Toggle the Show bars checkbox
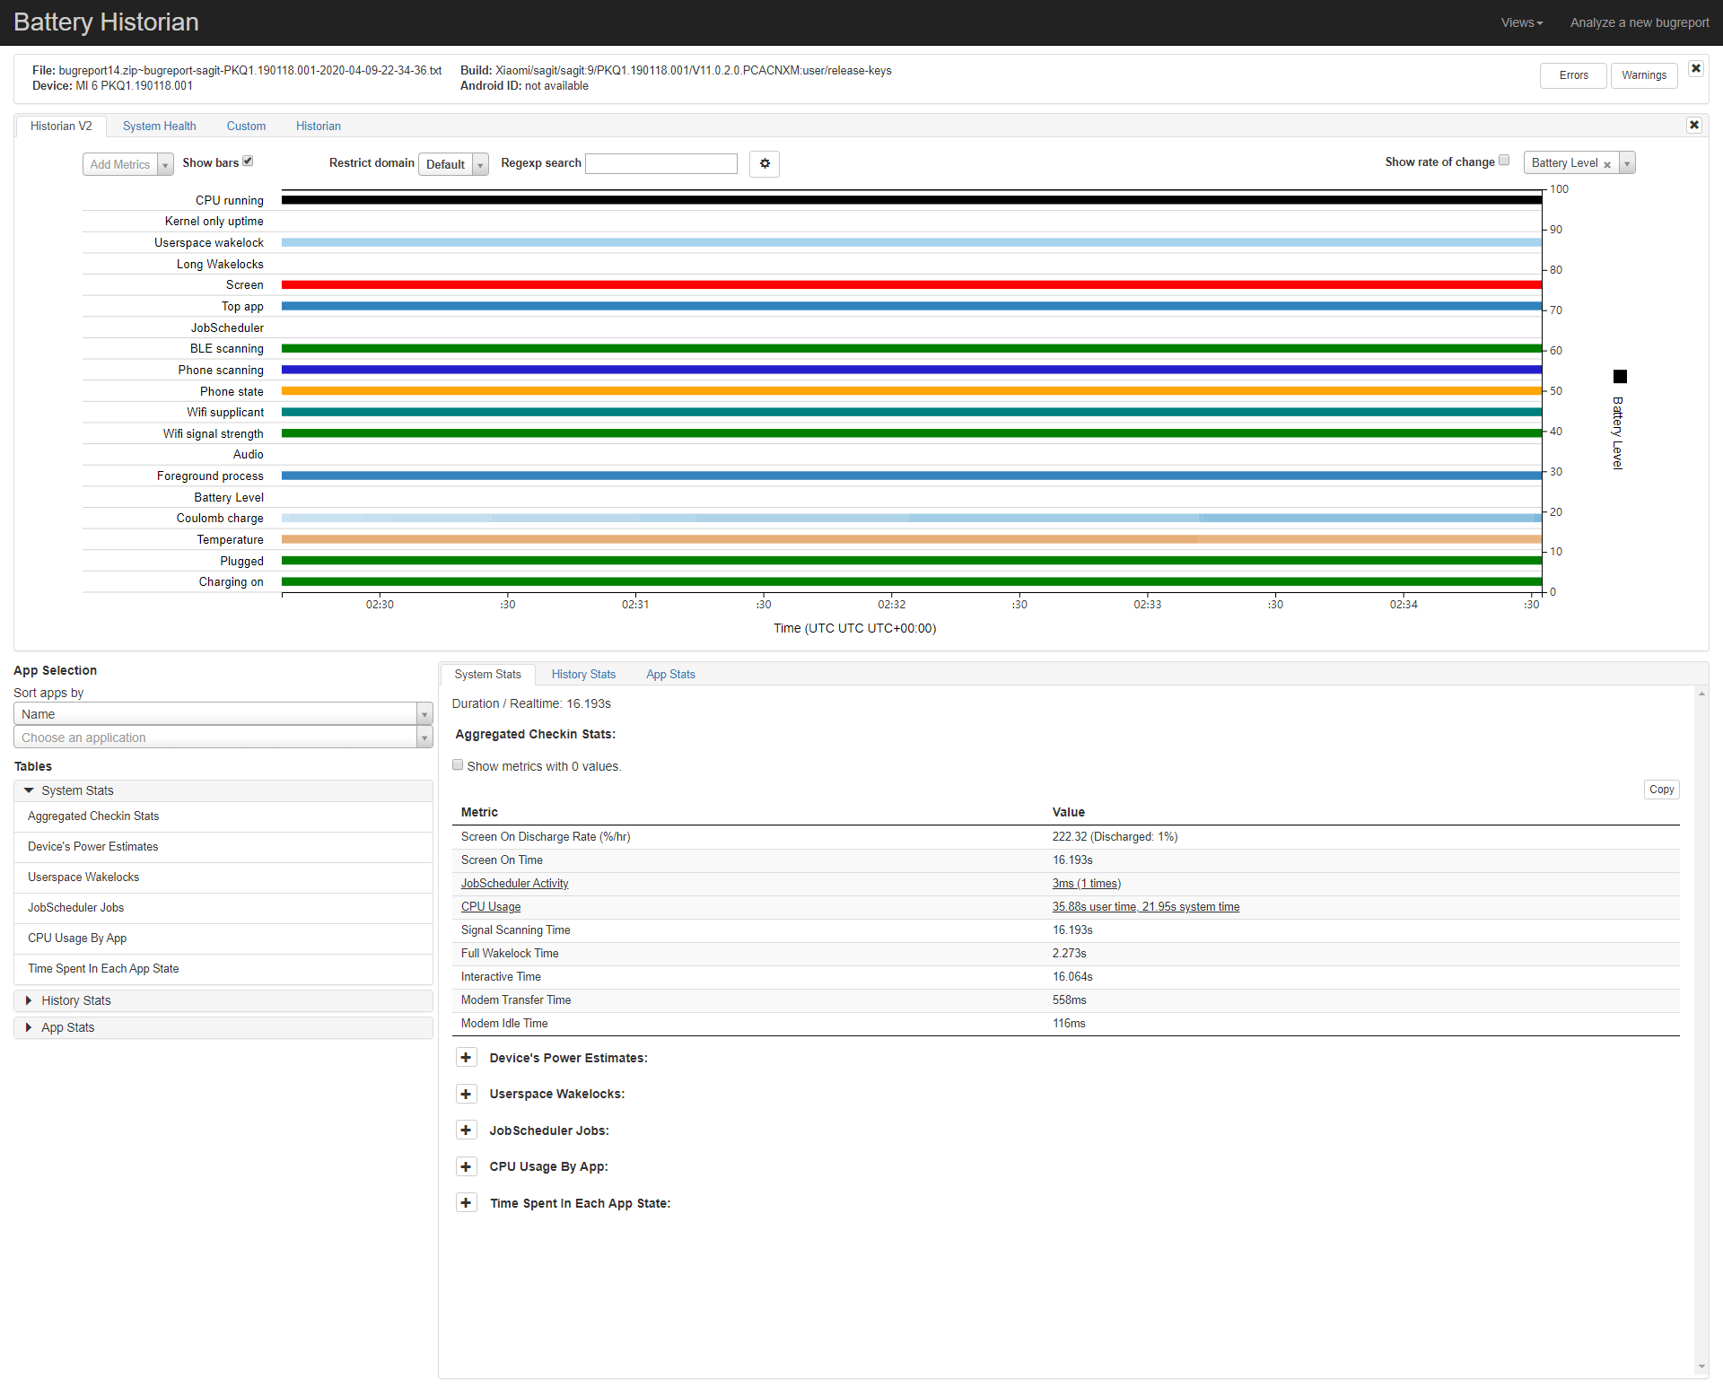The width and height of the screenshot is (1723, 1388). point(248,161)
